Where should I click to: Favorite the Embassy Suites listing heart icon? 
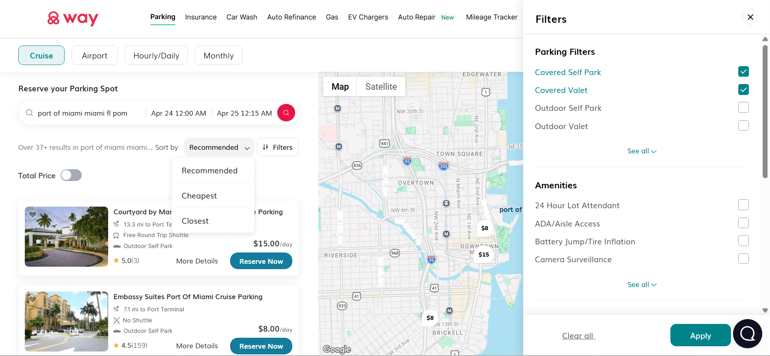(x=33, y=299)
